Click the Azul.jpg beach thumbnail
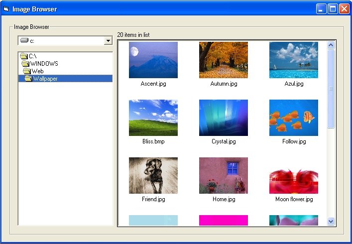Viewport: 352px width, 244px height. pyautogui.click(x=293, y=60)
